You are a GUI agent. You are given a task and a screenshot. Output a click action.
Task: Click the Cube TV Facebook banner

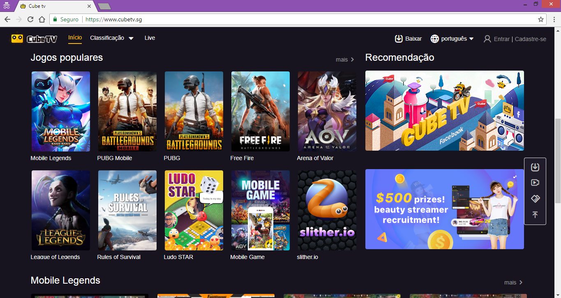pos(445,111)
